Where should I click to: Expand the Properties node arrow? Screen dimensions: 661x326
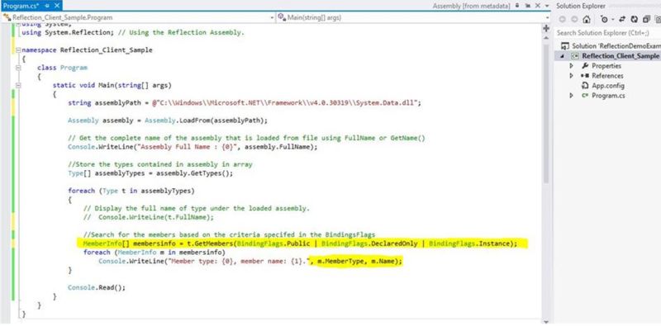pos(572,66)
